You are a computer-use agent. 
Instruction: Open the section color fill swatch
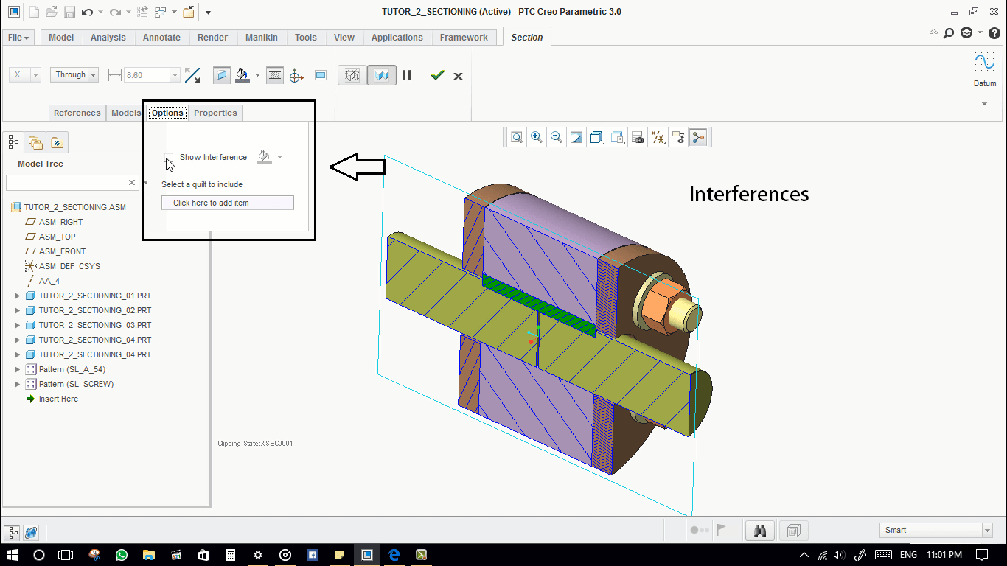pos(243,75)
